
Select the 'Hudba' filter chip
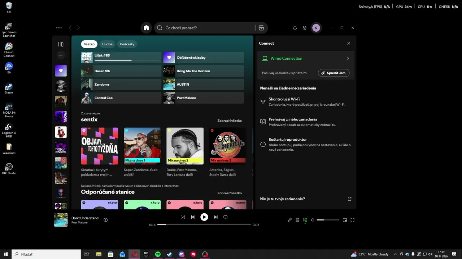(x=107, y=44)
